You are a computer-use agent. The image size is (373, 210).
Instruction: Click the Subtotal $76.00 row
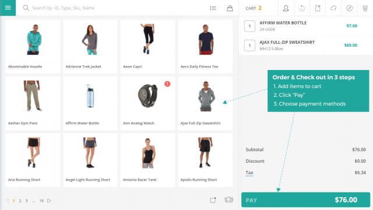point(305,149)
